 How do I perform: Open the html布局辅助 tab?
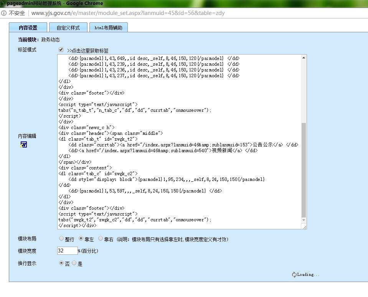pos(109,28)
